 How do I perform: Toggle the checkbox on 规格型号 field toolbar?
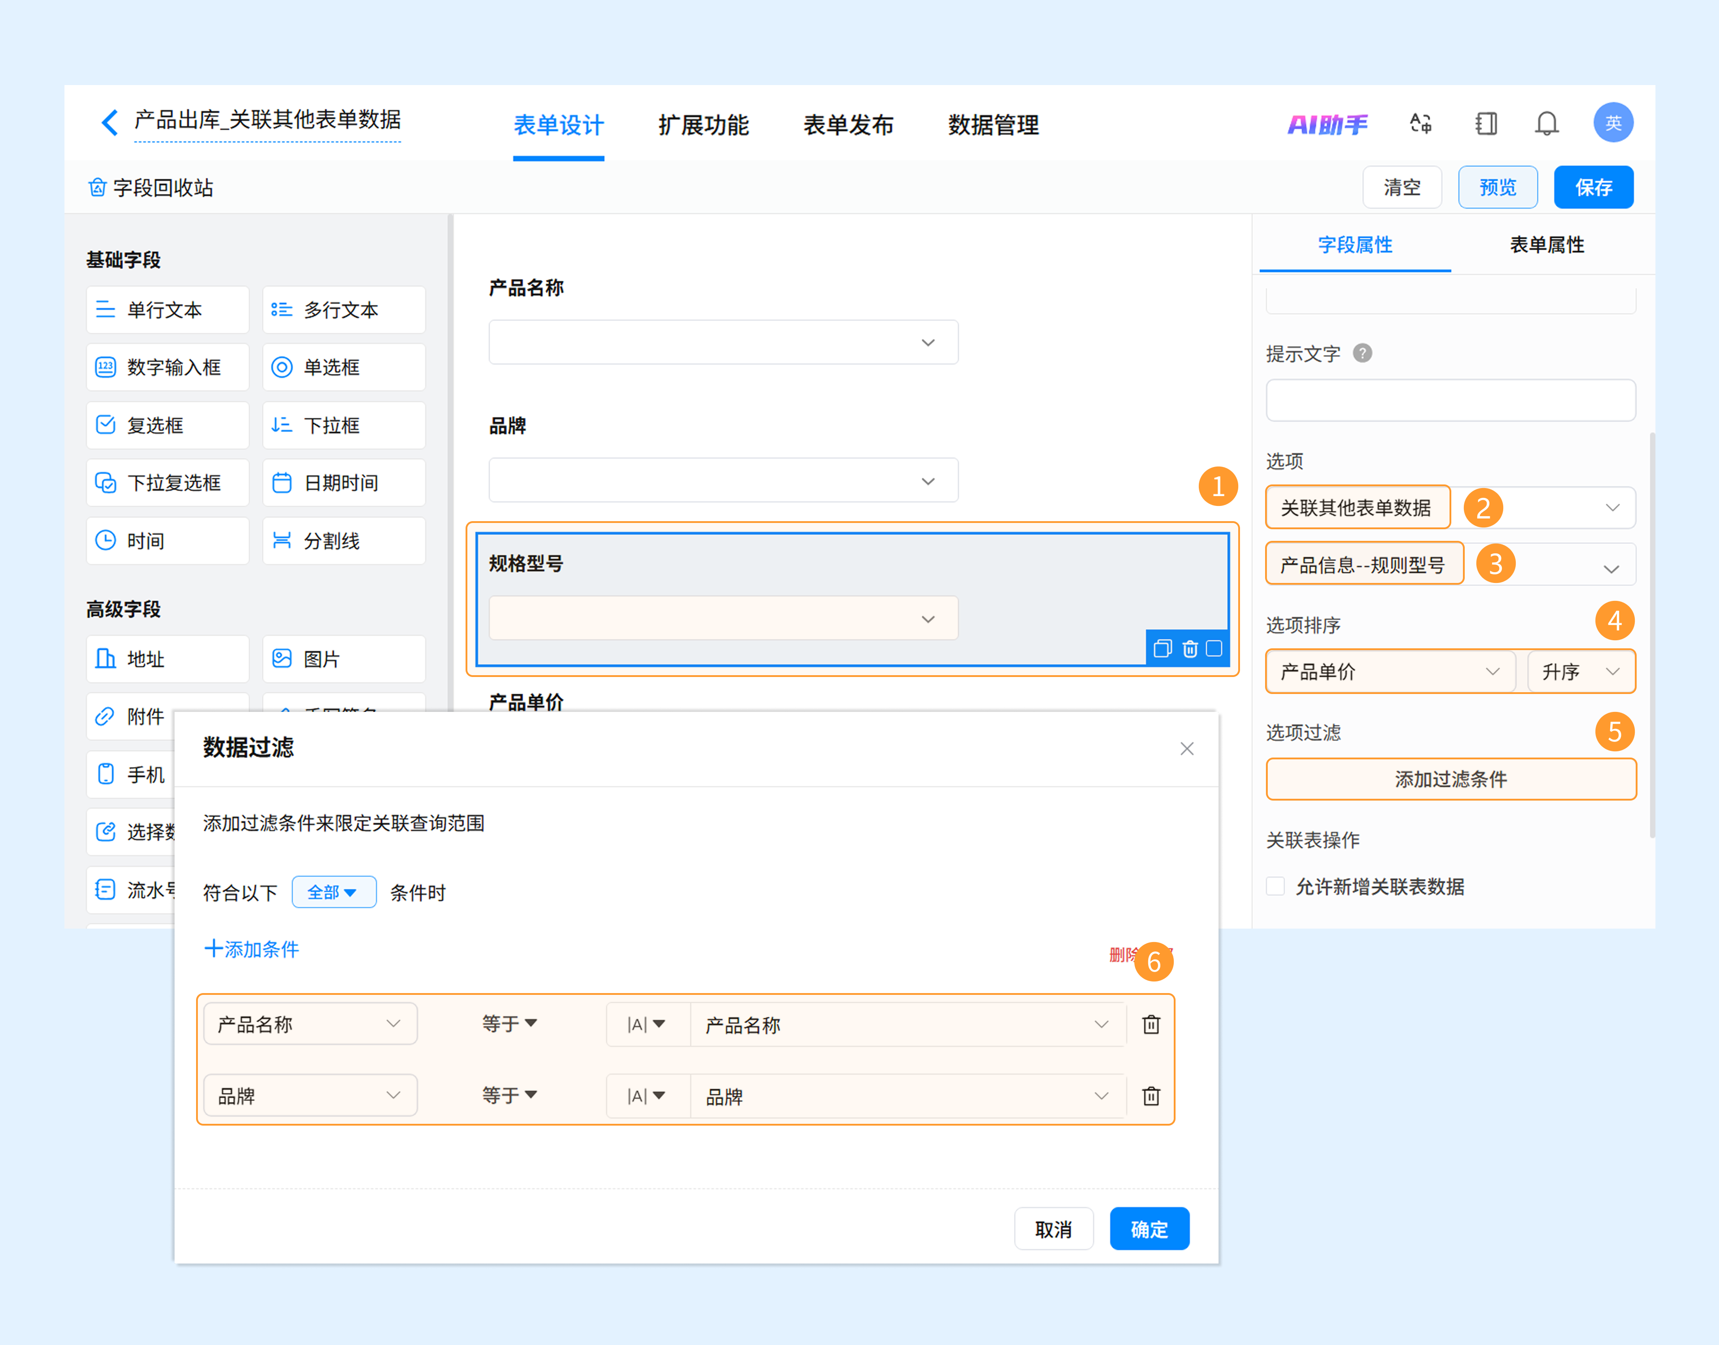click(x=1214, y=648)
